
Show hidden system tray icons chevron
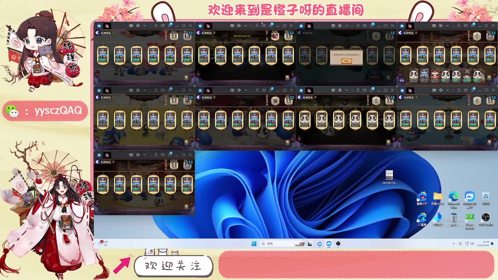(453, 243)
